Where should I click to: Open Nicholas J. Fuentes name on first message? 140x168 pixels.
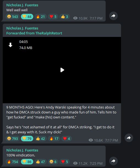click(22, 5)
